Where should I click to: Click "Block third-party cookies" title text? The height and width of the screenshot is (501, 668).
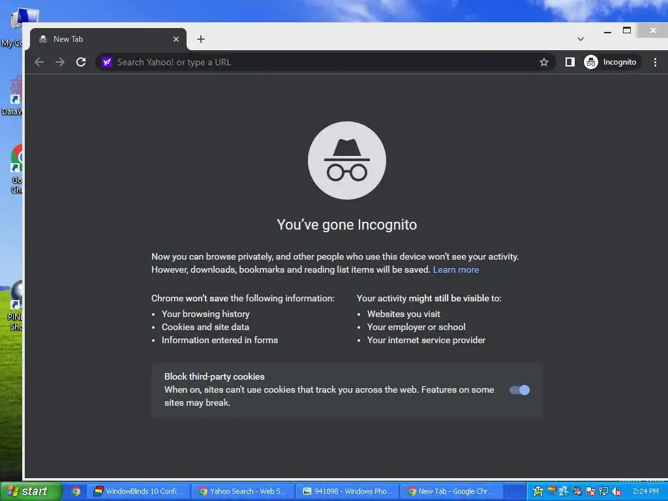click(214, 376)
